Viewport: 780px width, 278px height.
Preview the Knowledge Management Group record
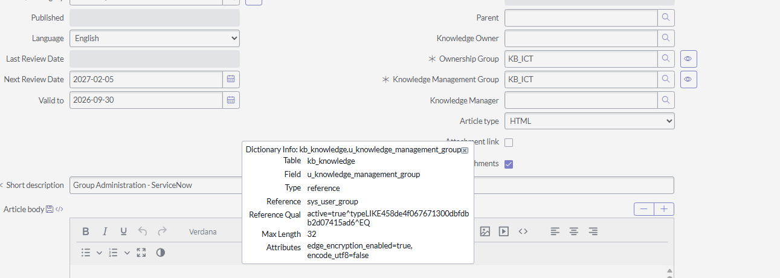689,79
